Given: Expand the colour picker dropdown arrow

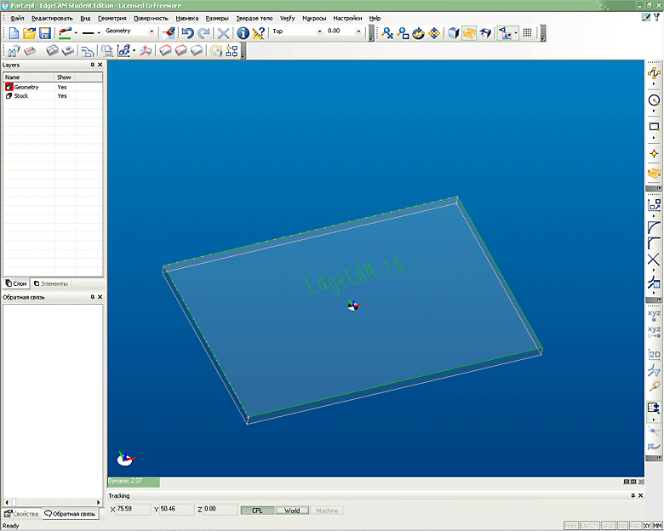Looking at the screenshot, I should [76, 33].
